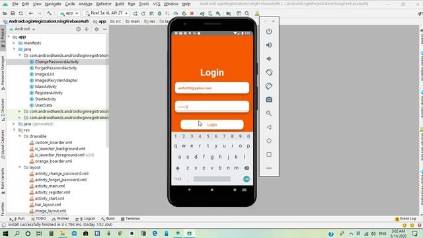The width and height of the screenshot is (423, 238).
Task: Open the VCS menu
Action: [x=156, y=4]
